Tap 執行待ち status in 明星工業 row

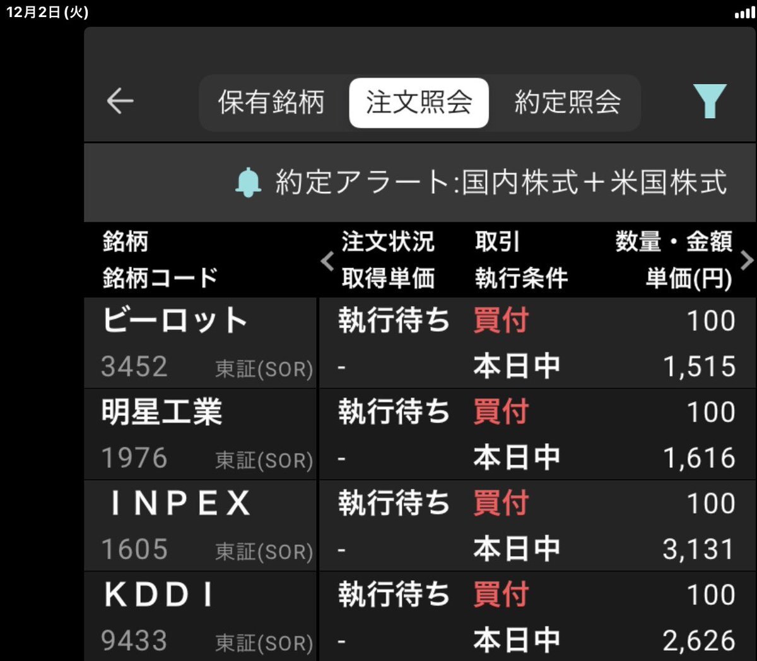coord(394,412)
